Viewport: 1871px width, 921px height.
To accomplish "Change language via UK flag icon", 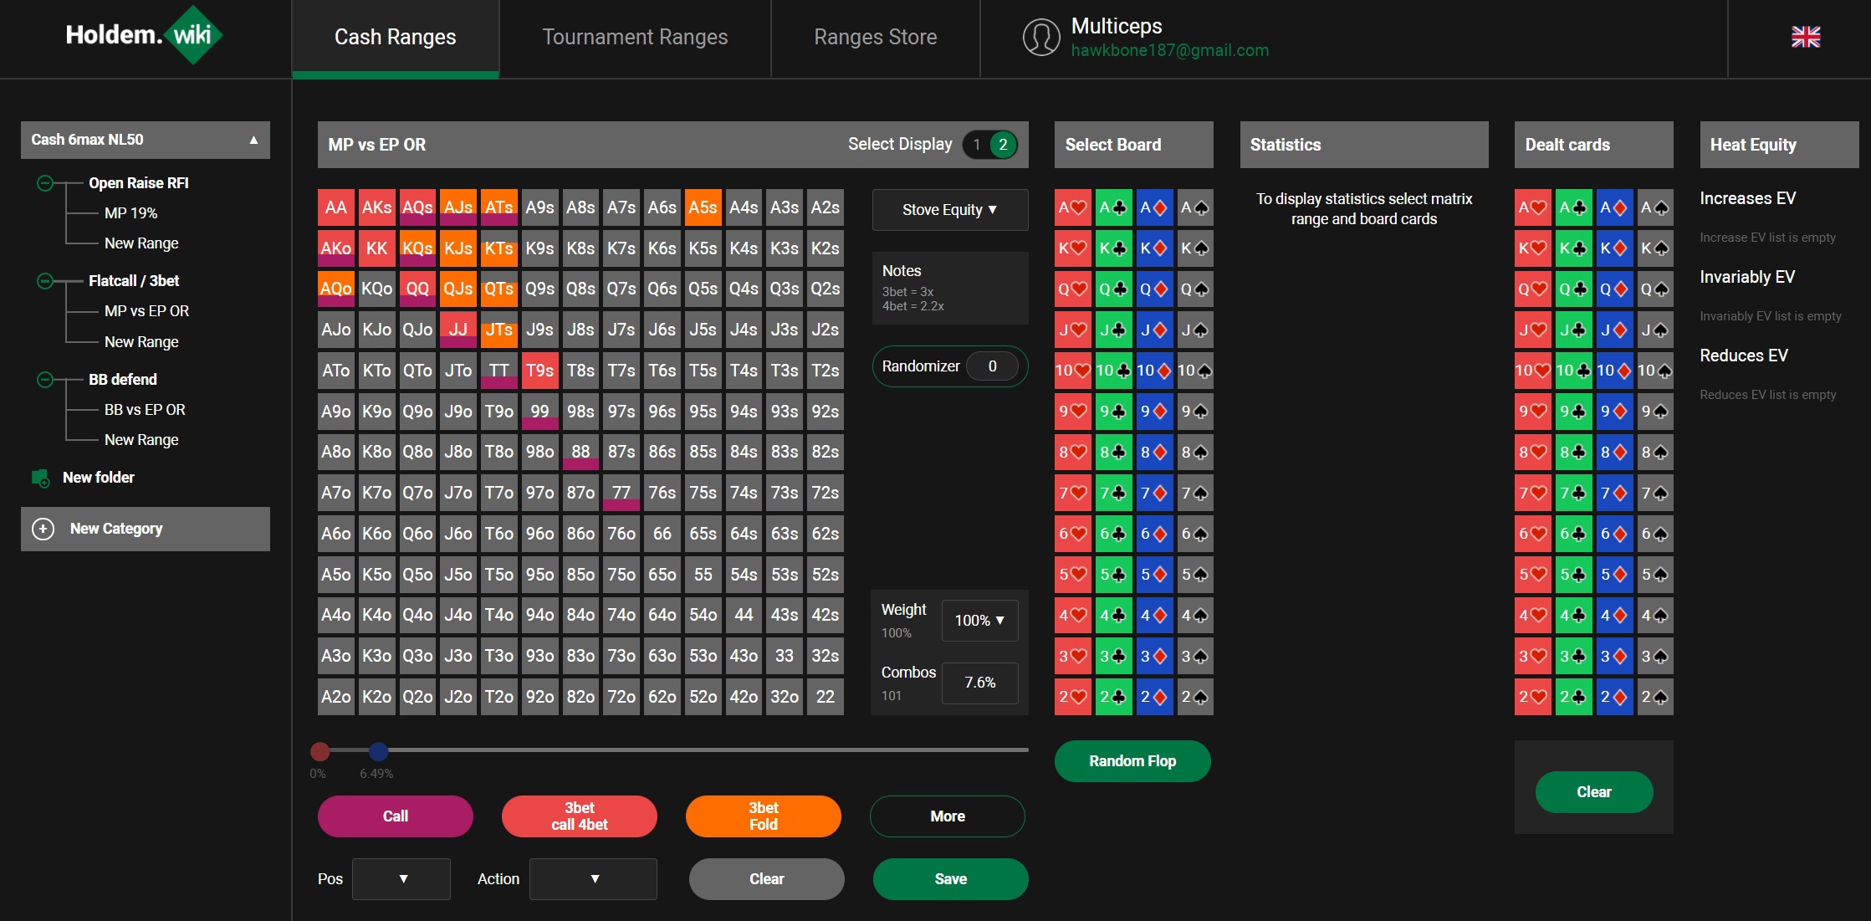I will 1806,37.
